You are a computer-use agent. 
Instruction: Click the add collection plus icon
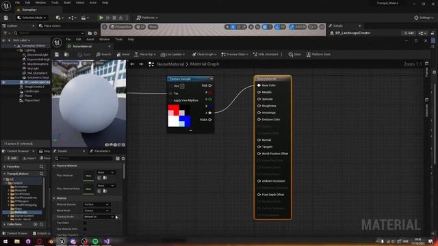tap(36, 224)
